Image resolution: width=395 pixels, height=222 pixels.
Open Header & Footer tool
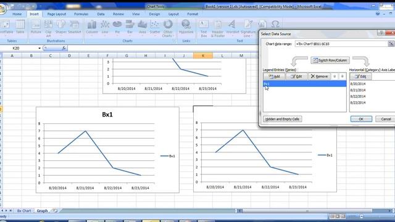218,29
